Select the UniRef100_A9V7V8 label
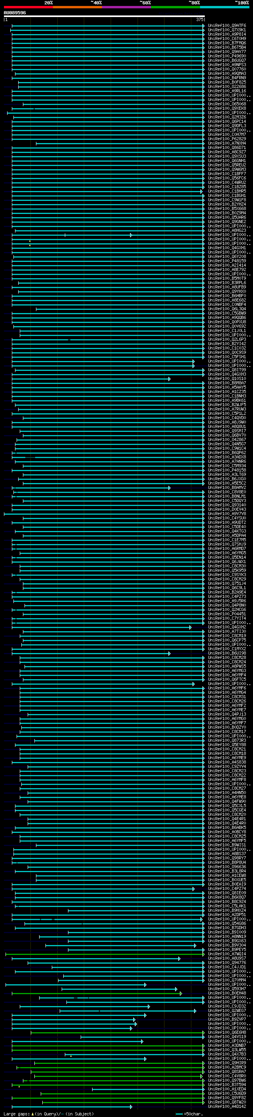Viewport: 253px width, 1117px height. point(227,514)
